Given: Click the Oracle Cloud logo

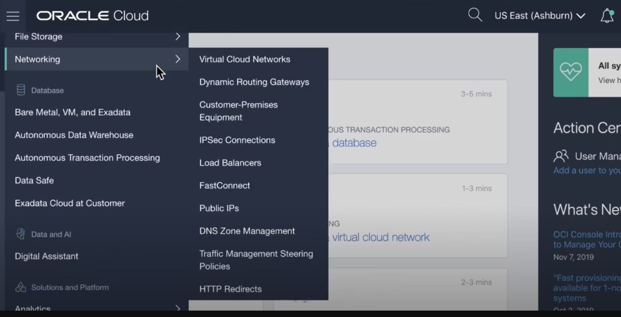Looking at the screenshot, I should tap(92, 15).
